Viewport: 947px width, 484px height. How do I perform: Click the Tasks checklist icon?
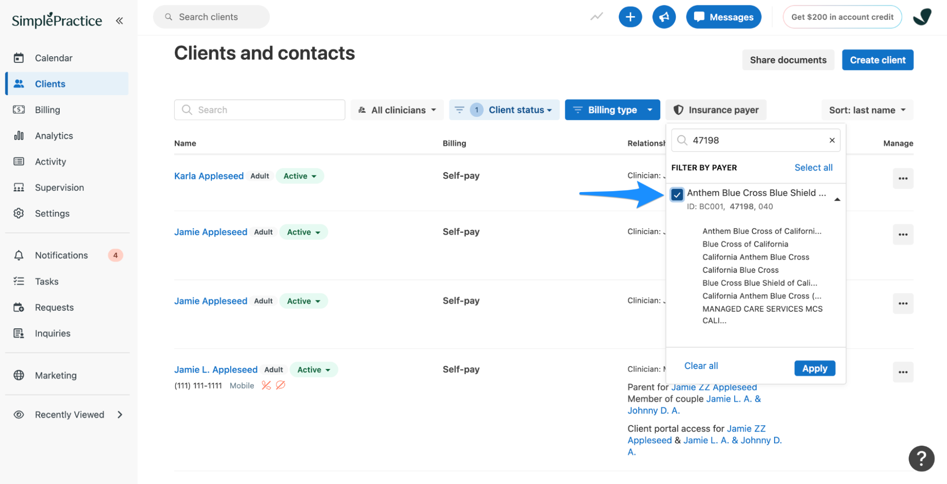[x=19, y=281]
